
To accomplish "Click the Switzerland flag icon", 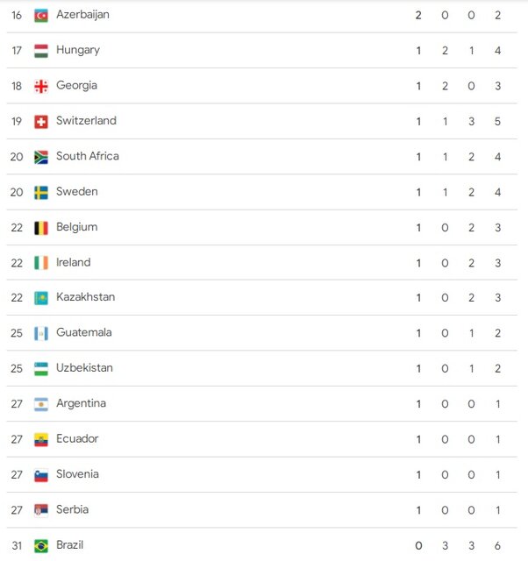I will coord(41,122).
